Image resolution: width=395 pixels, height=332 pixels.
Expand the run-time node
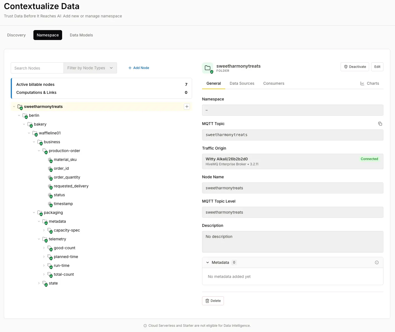click(x=44, y=265)
